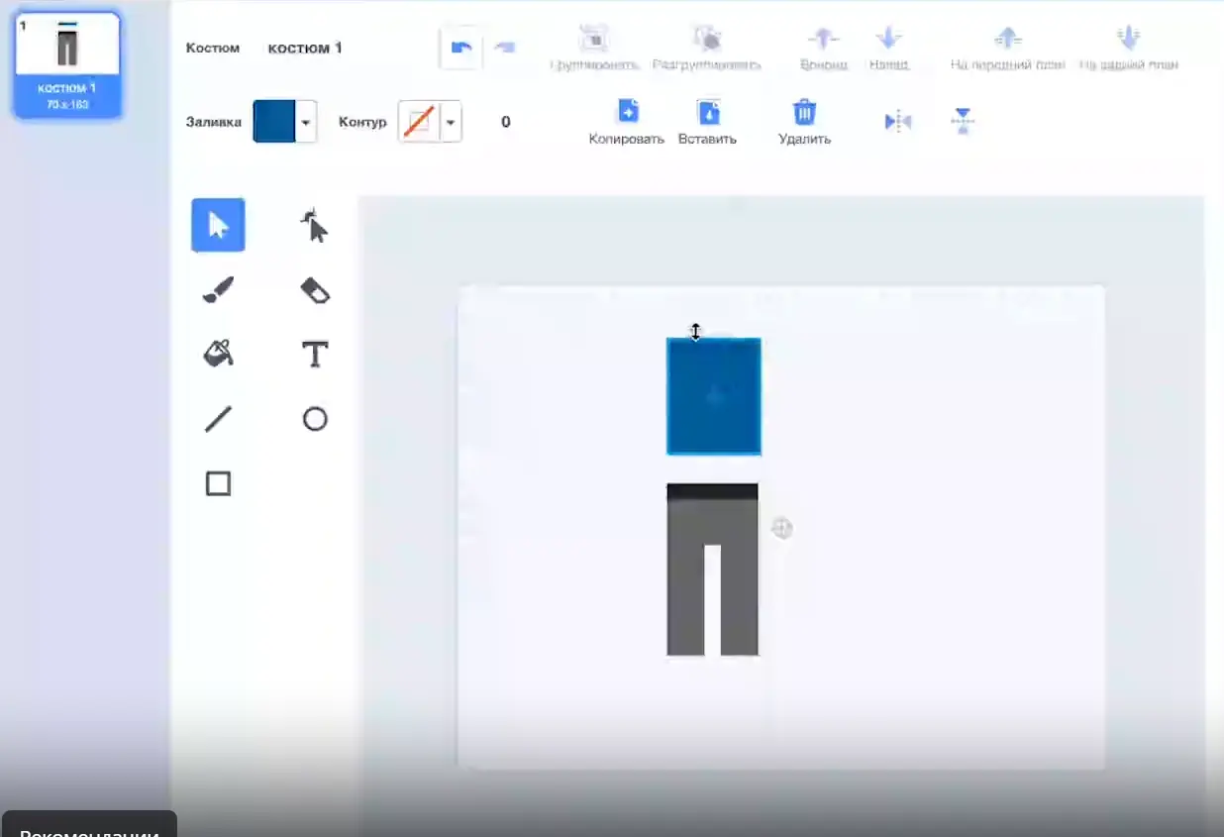The width and height of the screenshot is (1224, 837).
Task: Bring shape to front (На передний план)
Action: pyautogui.click(x=1007, y=49)
